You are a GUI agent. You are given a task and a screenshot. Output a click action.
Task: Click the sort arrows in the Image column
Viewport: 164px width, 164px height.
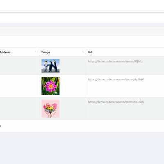click(83, 52)
